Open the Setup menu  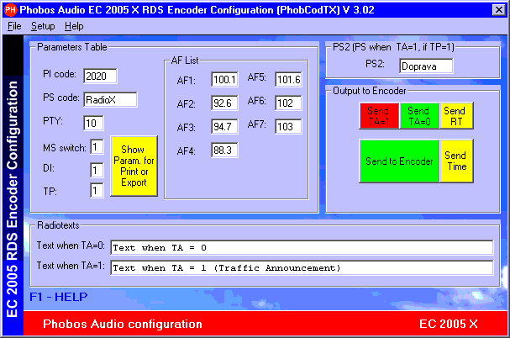click(43, 26)
